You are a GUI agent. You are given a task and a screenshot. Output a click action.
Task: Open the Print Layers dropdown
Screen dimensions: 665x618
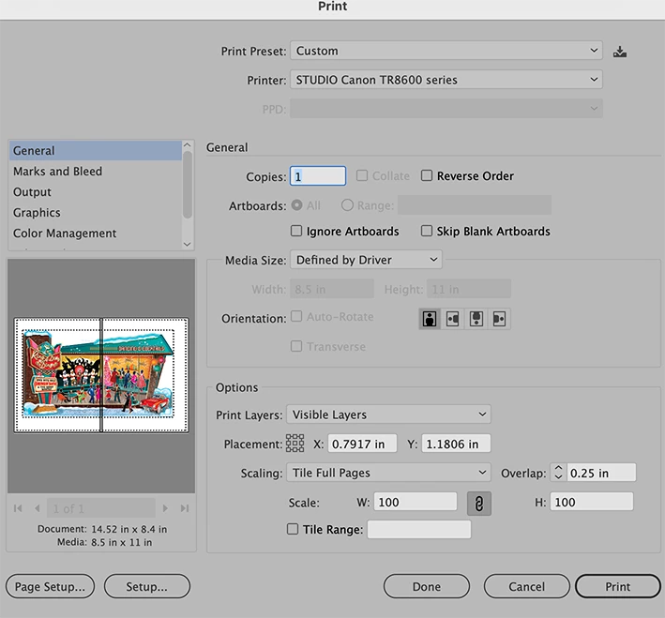(x=388, y=415)
